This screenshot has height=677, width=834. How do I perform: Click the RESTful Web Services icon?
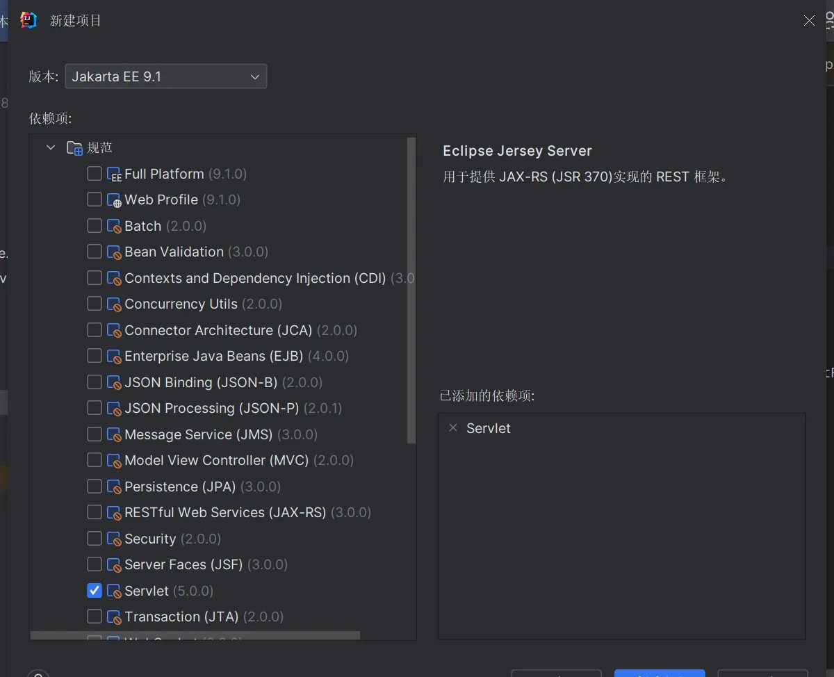[x=114, y=513]
